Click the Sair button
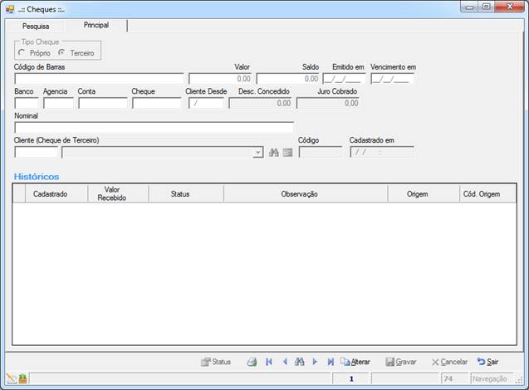The image size is (529, 390). [487, 362]
